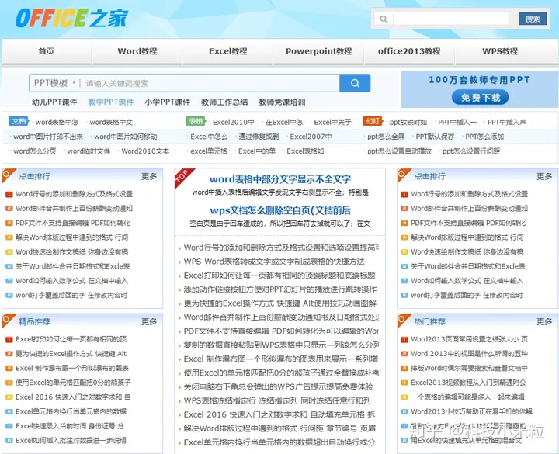Screen dimensions: 559x454
Task: Click ppt放映时如 link
Action: pos(408,122)
